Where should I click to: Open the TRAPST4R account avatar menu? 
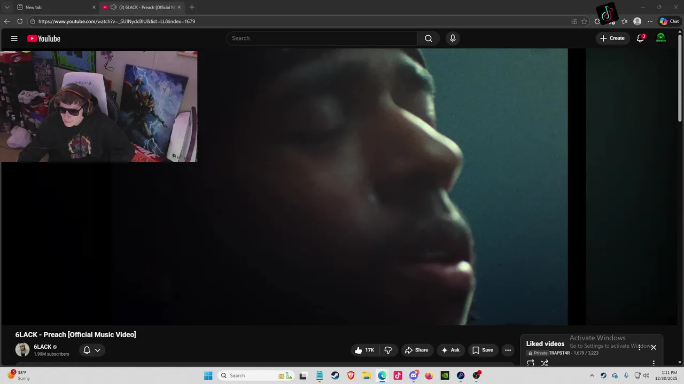coord(661,38)
